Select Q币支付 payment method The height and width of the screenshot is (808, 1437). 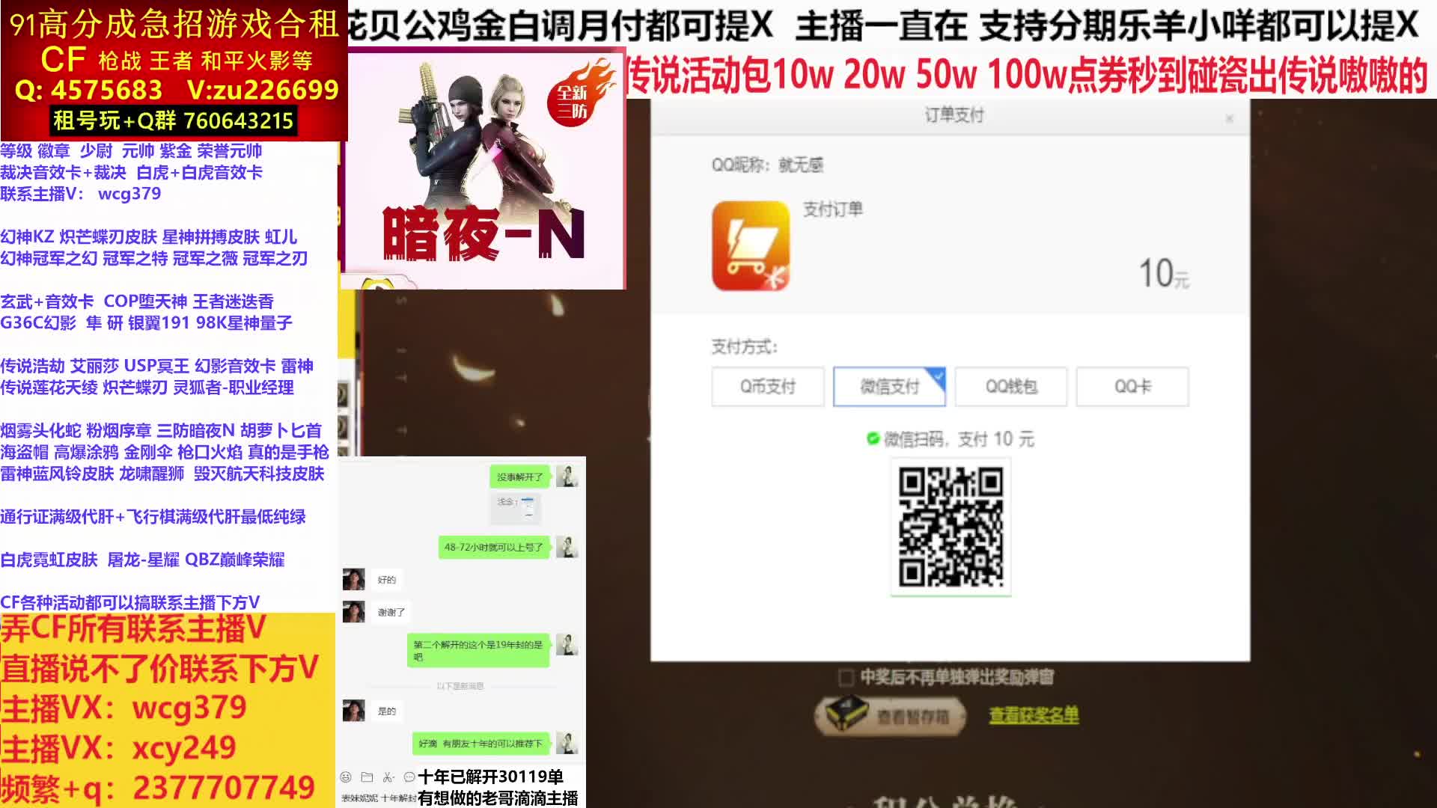[x=768, y=387]
